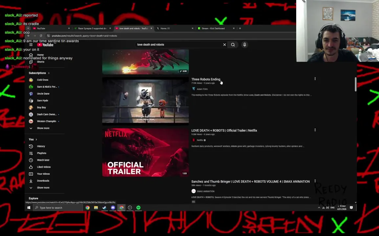This screenshot has height=236, width=379.
Task: View site information icon beside the URL
Action: (x=48, y=36)
